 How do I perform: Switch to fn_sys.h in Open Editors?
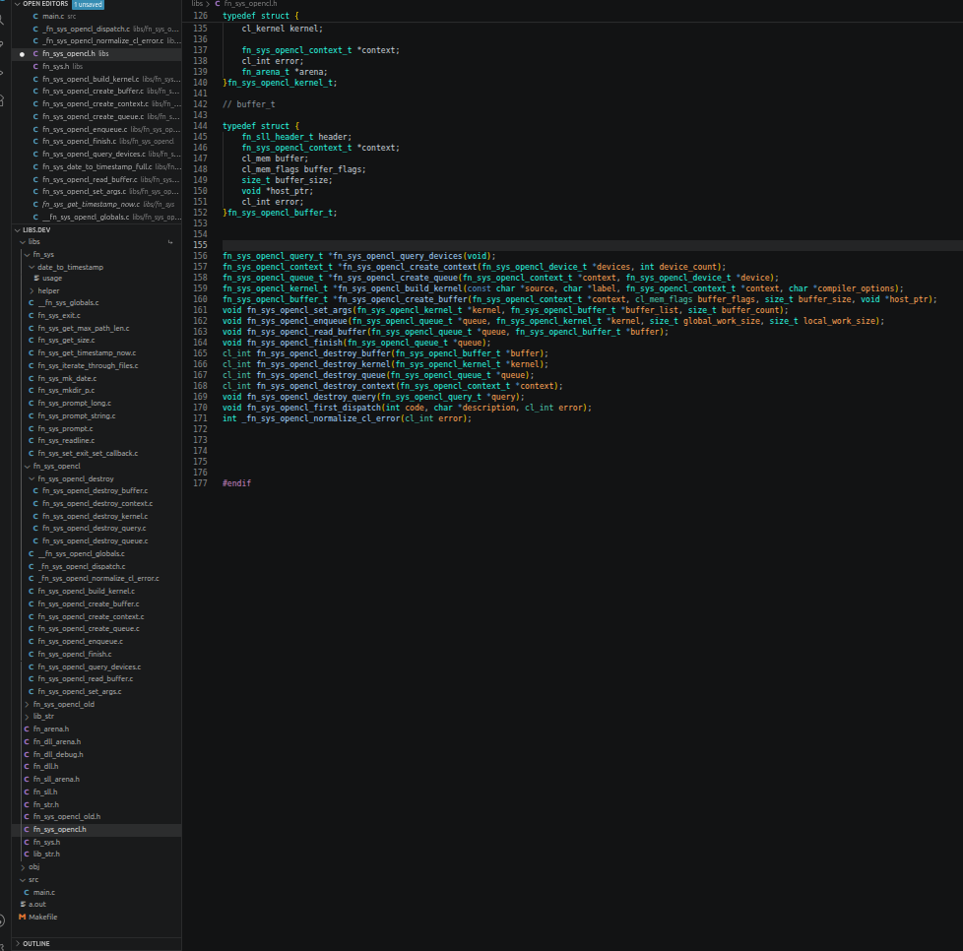pyautogui.click(x=56, y=66)
